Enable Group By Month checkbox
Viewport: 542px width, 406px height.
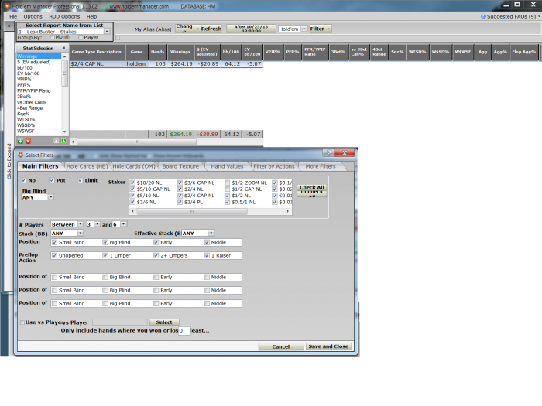pyautogui.click(x=52, y=37)
